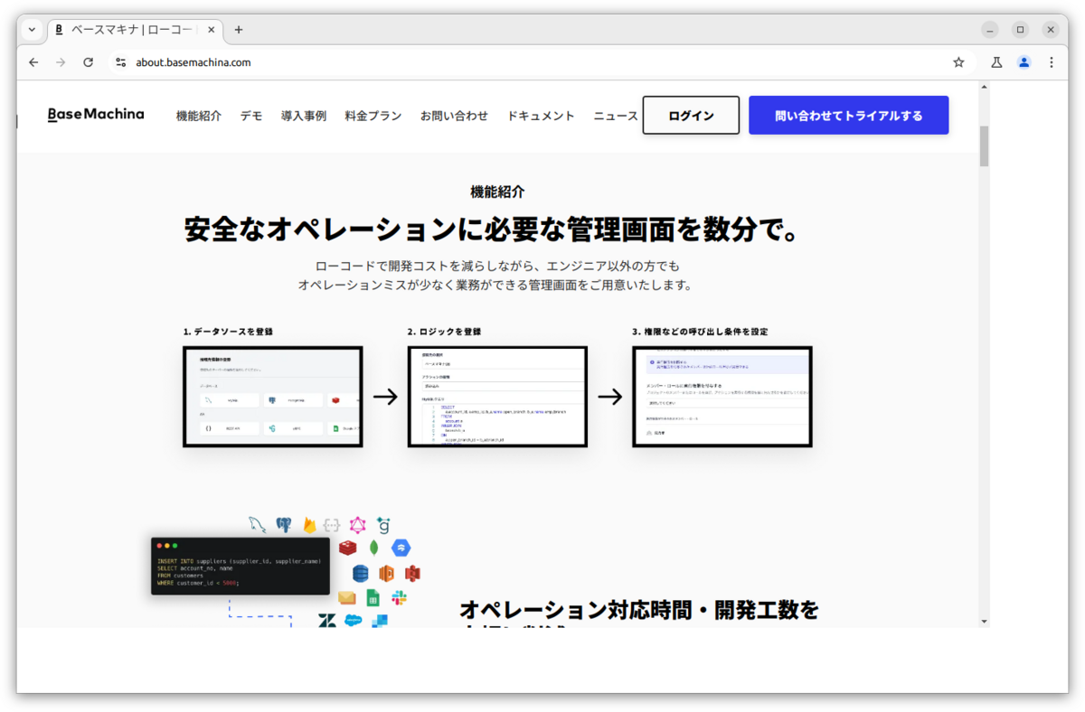The width and height of the screenshot is (1085, 712).
Task: Click the red Amazon S3 icon
Action: [412, 573]
